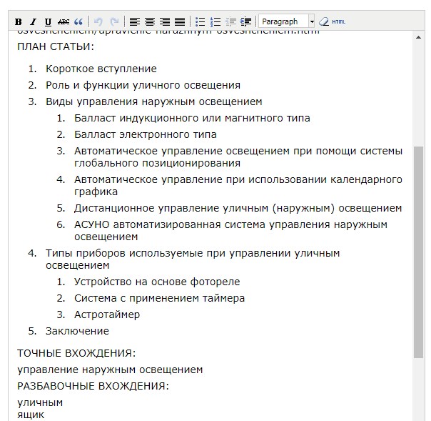The image size is (431, 421).
Task: Increase indent
Action: (245, 21)
